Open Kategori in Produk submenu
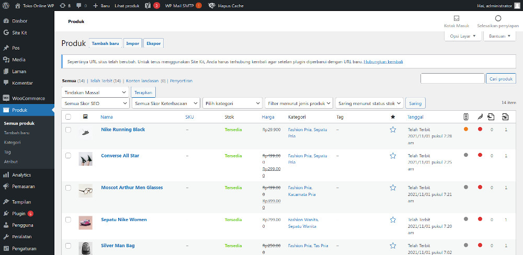This screenshot has width=523, height=255. click(13, 142)
